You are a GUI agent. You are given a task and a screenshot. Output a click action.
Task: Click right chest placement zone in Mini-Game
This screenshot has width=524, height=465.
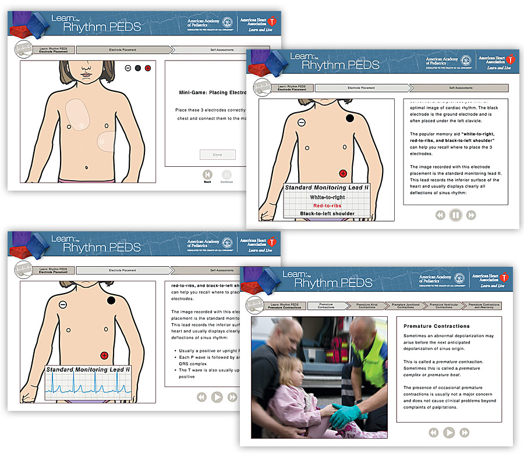pyautogui.click(x=77, y=115)
